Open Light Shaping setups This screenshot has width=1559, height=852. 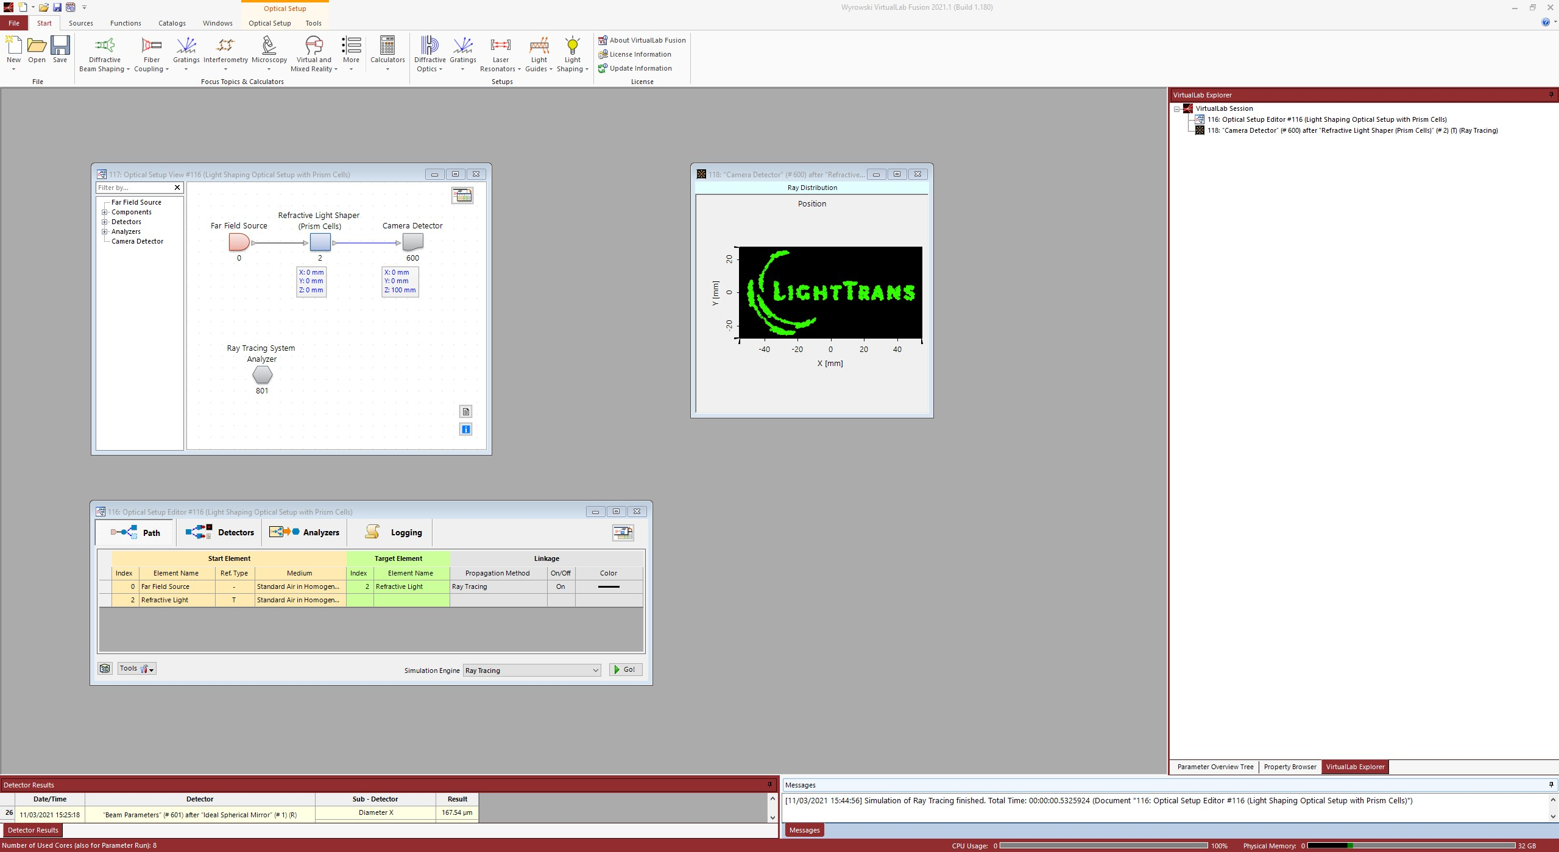click(x=572, y=54)
